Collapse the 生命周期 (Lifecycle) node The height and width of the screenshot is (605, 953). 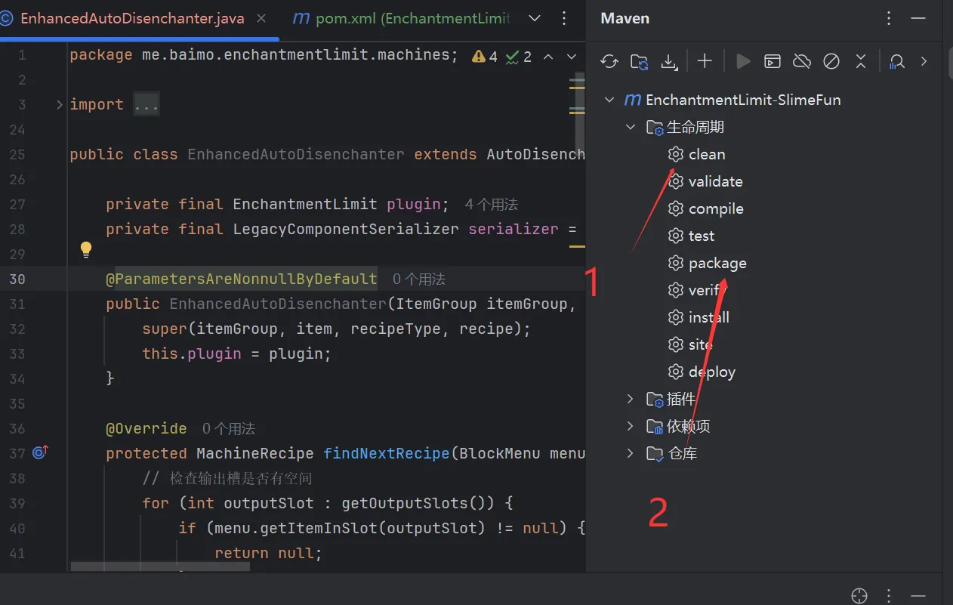coord(631,127)
